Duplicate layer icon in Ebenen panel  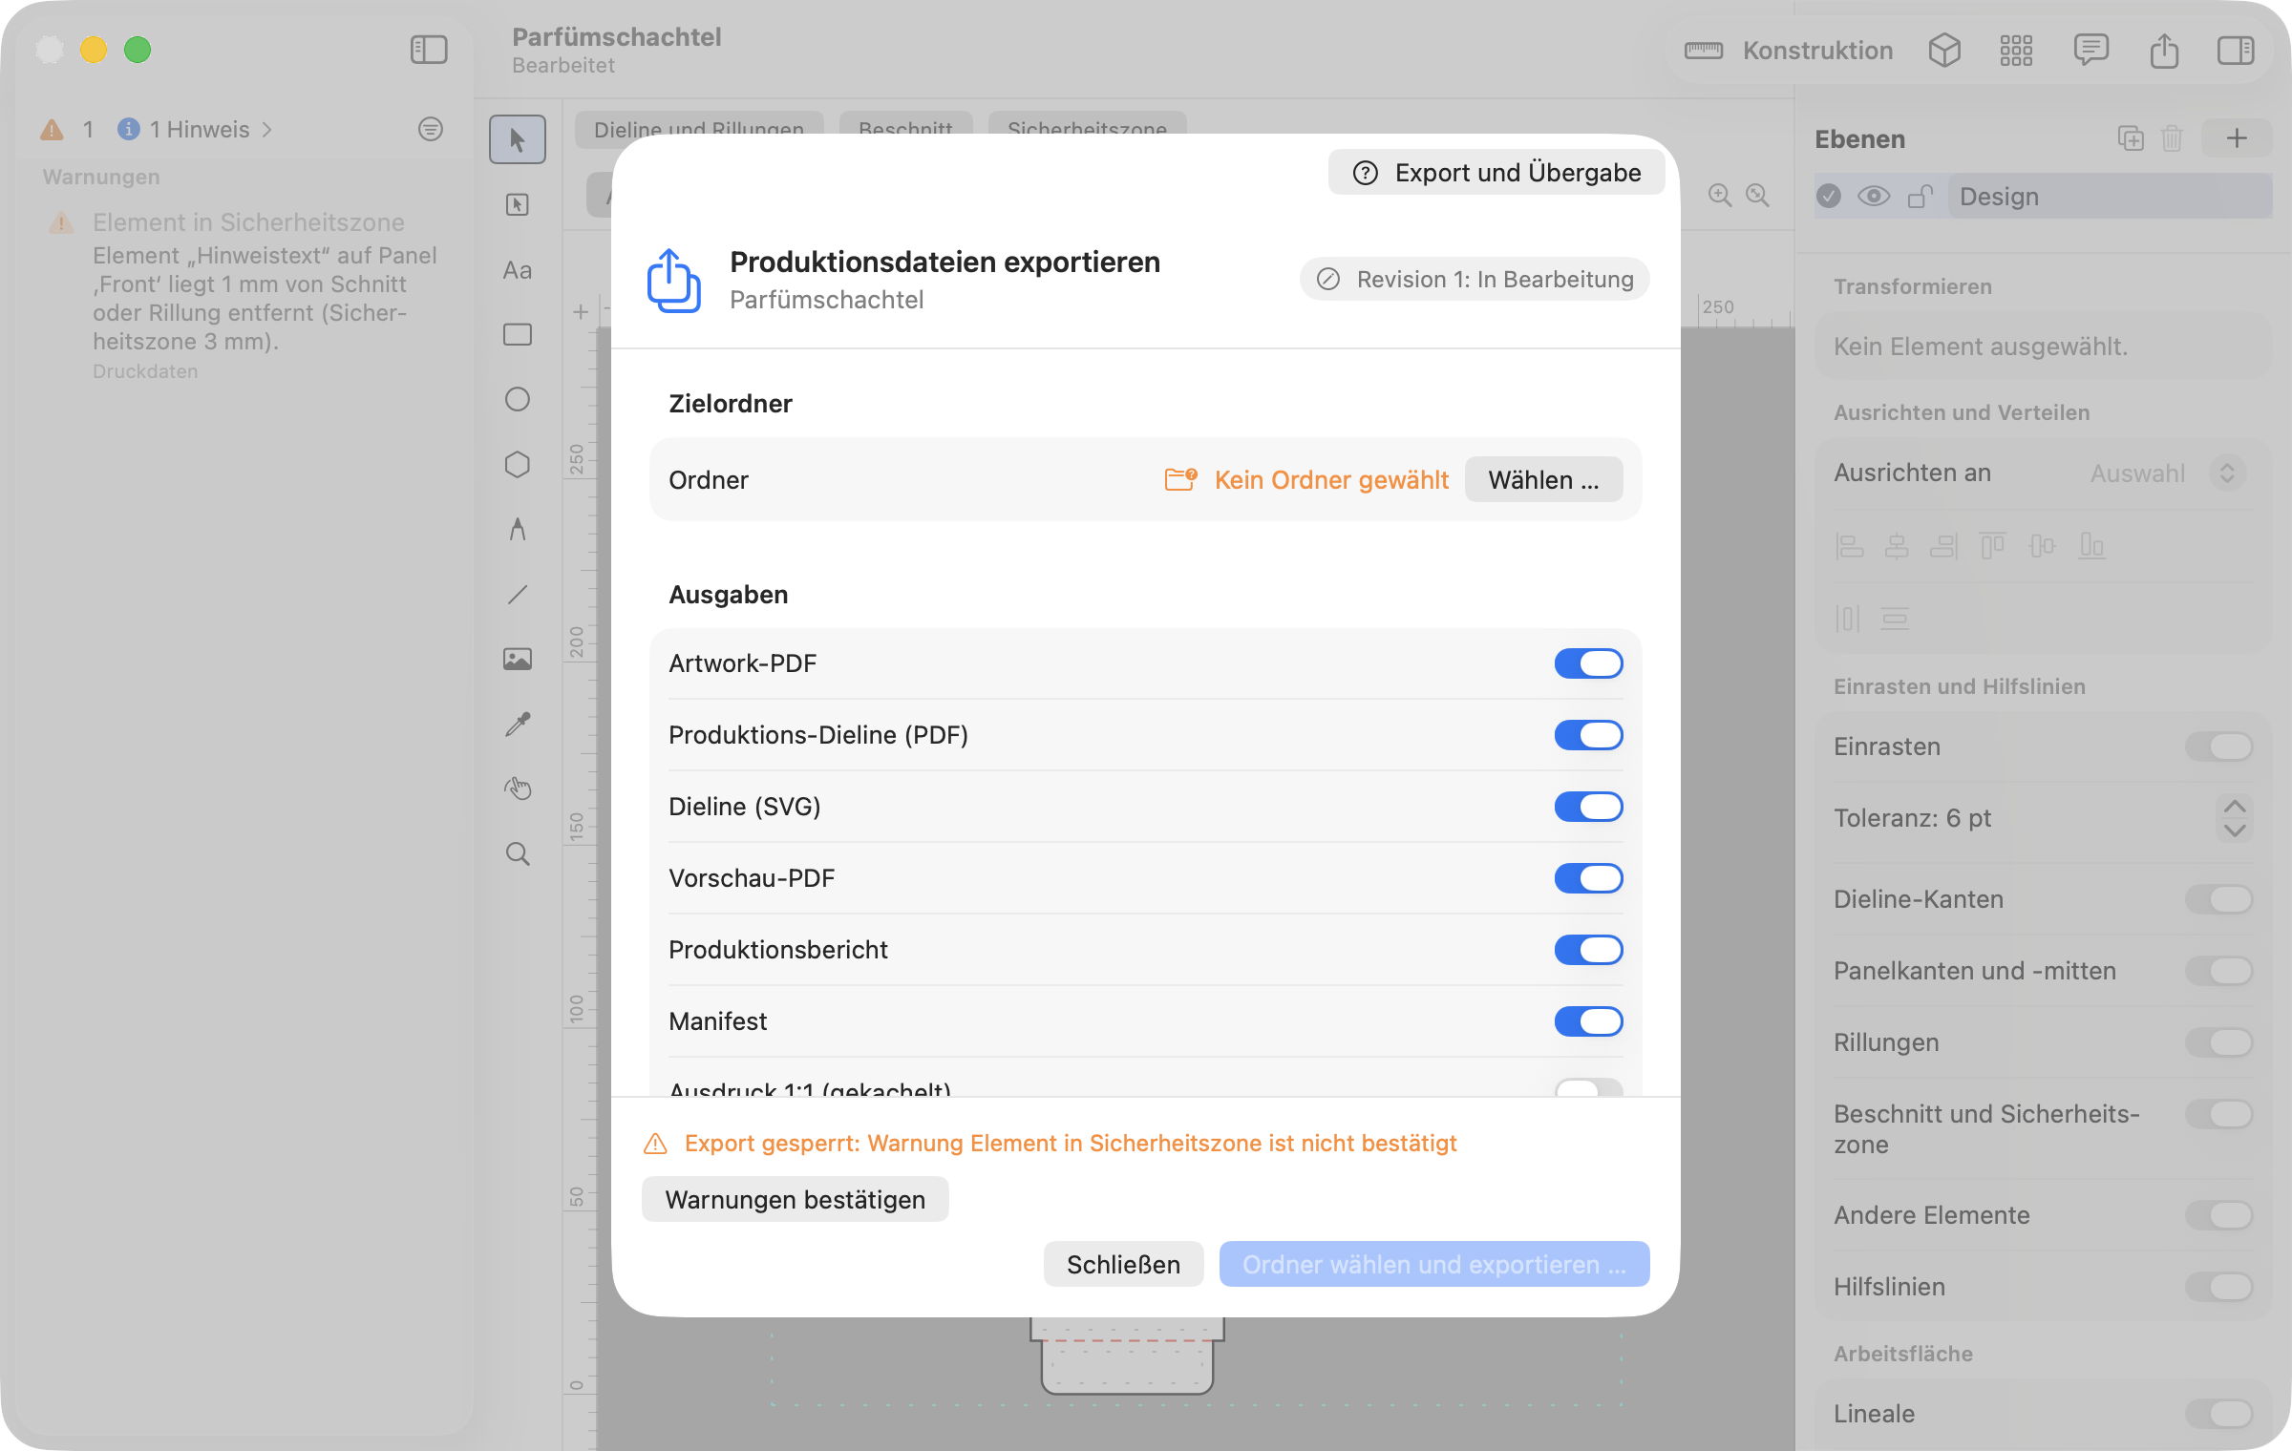click(2131, 138)
